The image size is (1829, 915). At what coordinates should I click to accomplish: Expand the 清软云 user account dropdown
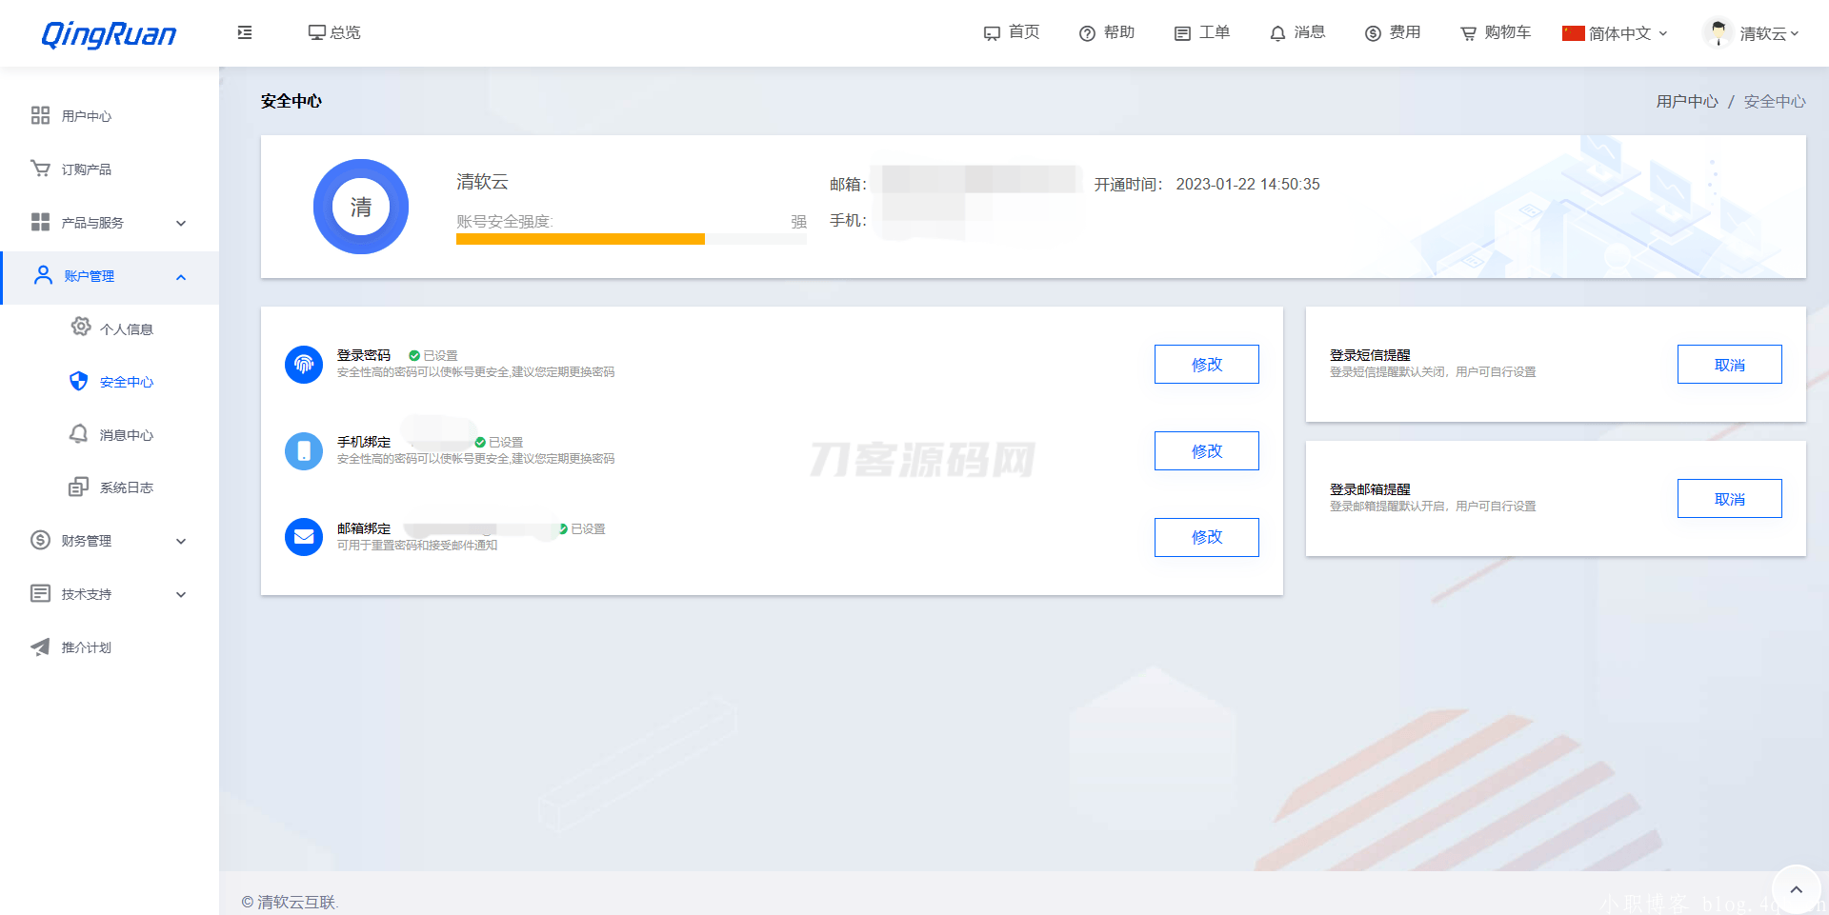(x=1753, y=33)
